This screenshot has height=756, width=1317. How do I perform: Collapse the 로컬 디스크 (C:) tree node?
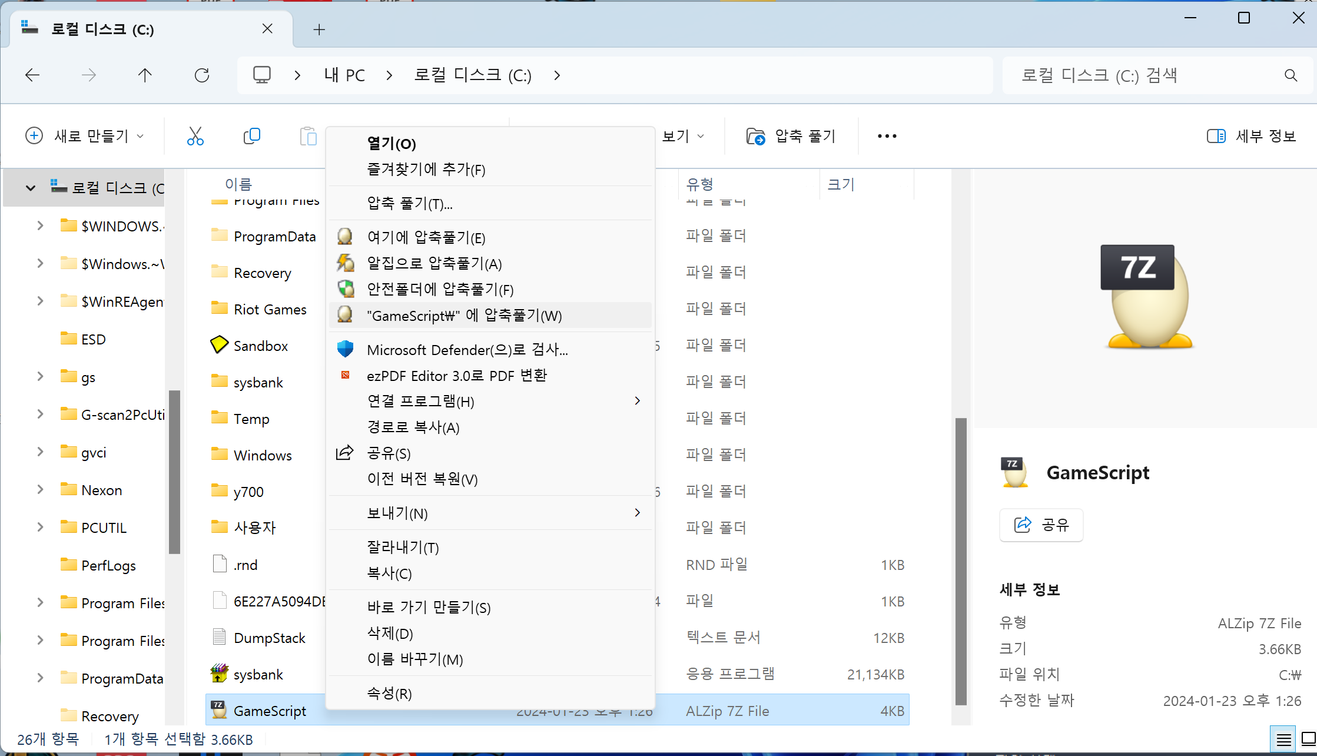(x=31, y=188)
